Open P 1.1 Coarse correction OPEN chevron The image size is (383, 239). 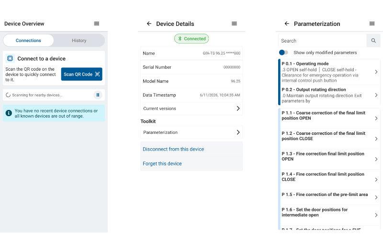376,119
